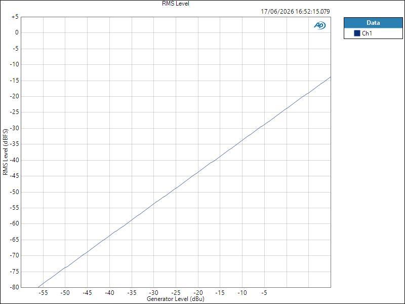Click the RMS Level graph title
This screenshot has height=304, width=405.
point(176,4)
